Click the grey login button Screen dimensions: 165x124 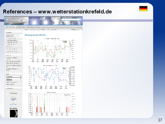9,80
